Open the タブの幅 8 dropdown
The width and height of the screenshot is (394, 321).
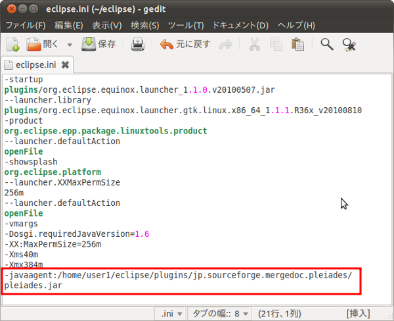tap(220, 314)
